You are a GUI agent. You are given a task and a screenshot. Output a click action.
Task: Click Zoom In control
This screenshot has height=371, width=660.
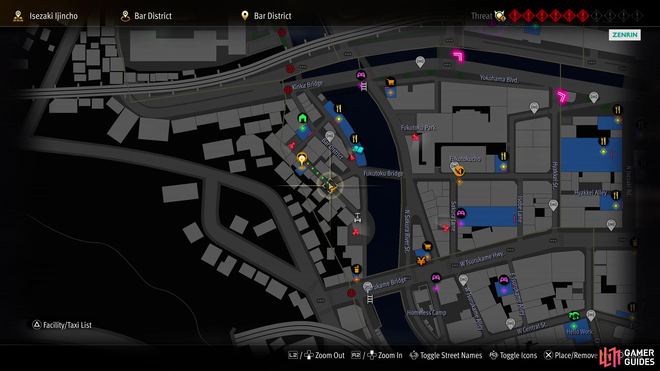coord(377,355)
